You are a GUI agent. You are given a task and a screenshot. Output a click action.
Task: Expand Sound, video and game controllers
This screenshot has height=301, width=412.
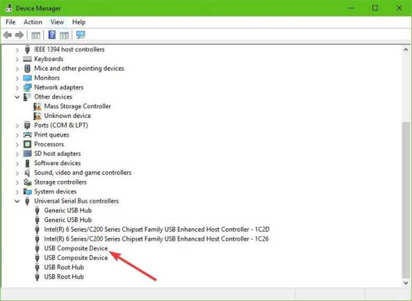click(x=17, y=173)
